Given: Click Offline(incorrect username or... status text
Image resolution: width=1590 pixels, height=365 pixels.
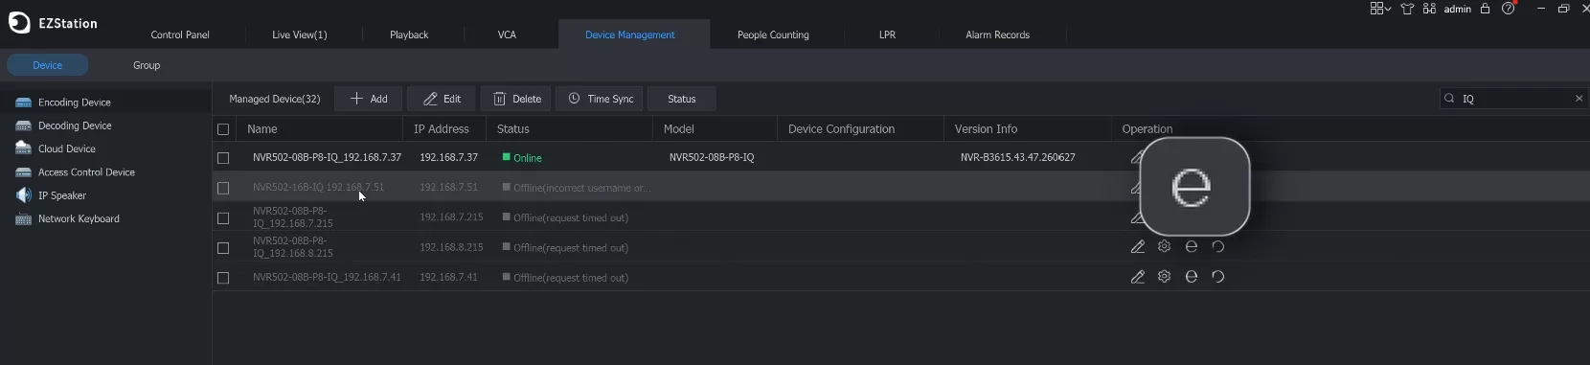Looking at the screenshot, I should coord(582,188).
